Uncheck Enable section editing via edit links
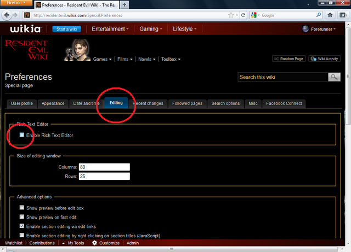Viewport: 351px width, 252px height. tap(22, 226)
